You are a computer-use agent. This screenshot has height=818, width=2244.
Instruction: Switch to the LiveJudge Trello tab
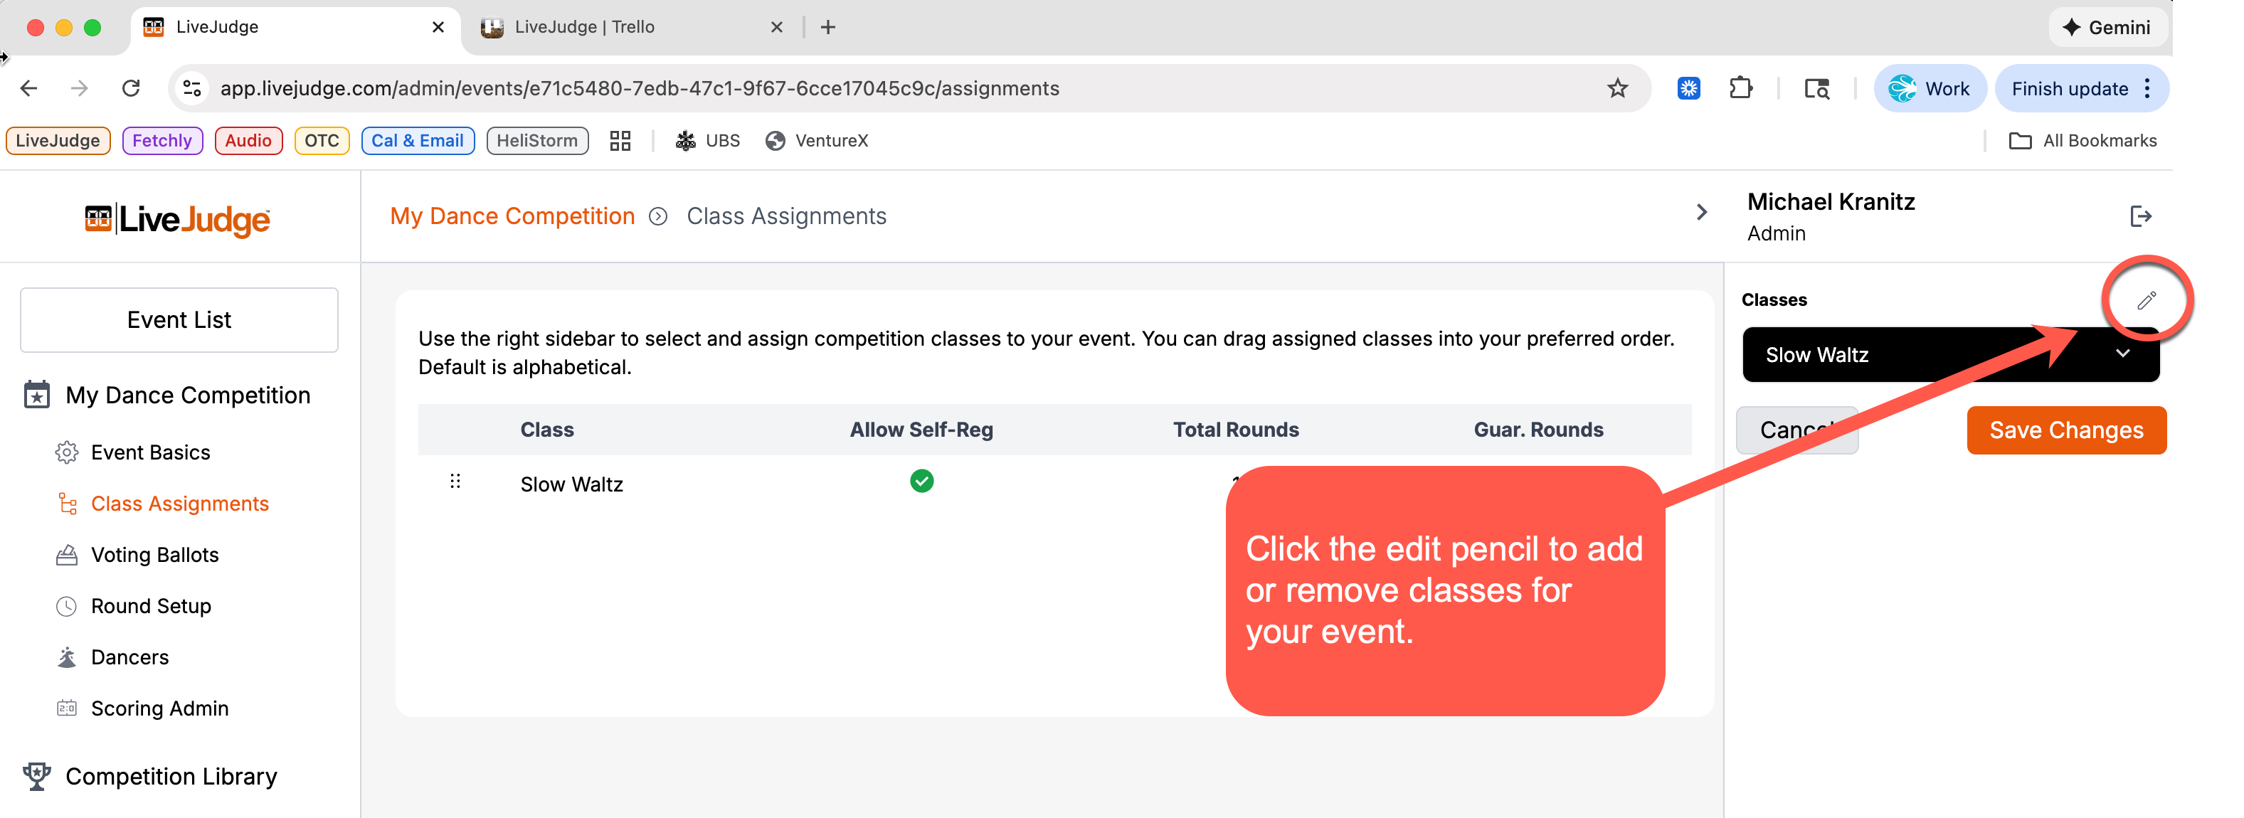click(x=583, y=27)
